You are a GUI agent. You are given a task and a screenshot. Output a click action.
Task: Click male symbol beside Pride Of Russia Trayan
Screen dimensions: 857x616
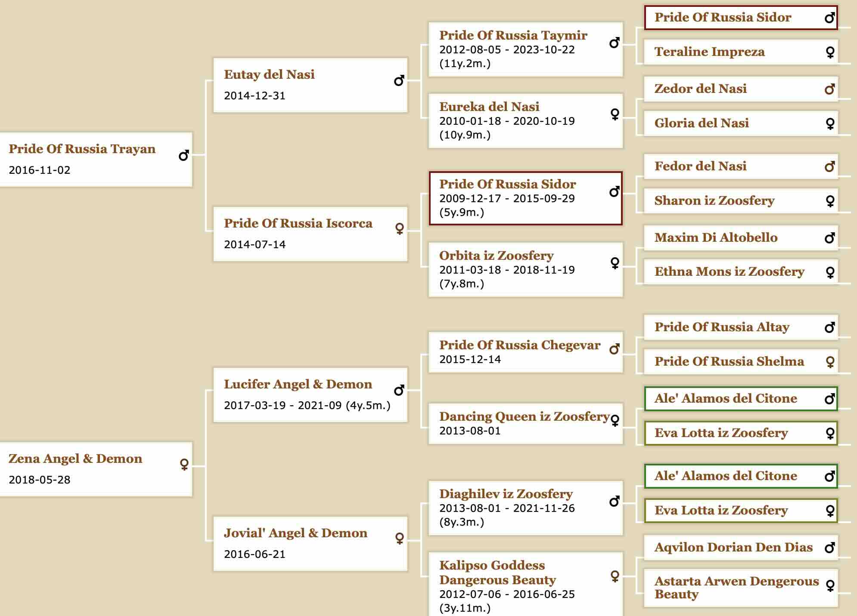coord(184,155)
